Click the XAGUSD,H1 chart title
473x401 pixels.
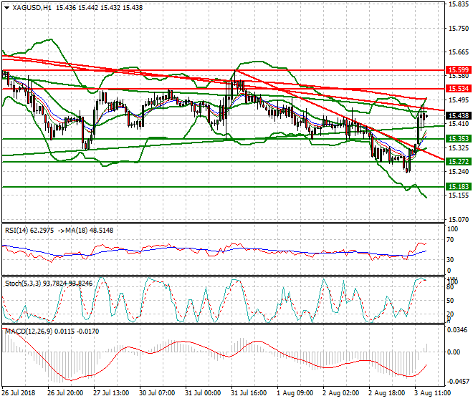[x=32, y=8]
